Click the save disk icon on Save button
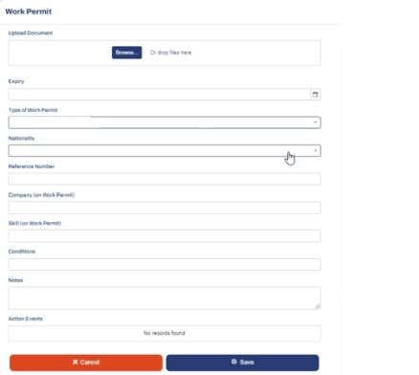 234,362
